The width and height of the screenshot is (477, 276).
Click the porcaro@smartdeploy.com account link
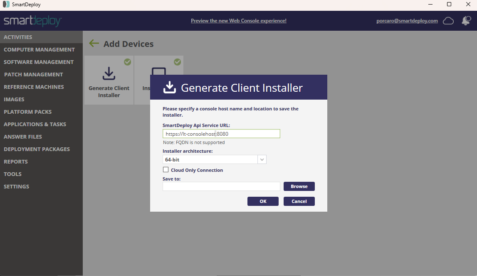click(x=406, y=21)
